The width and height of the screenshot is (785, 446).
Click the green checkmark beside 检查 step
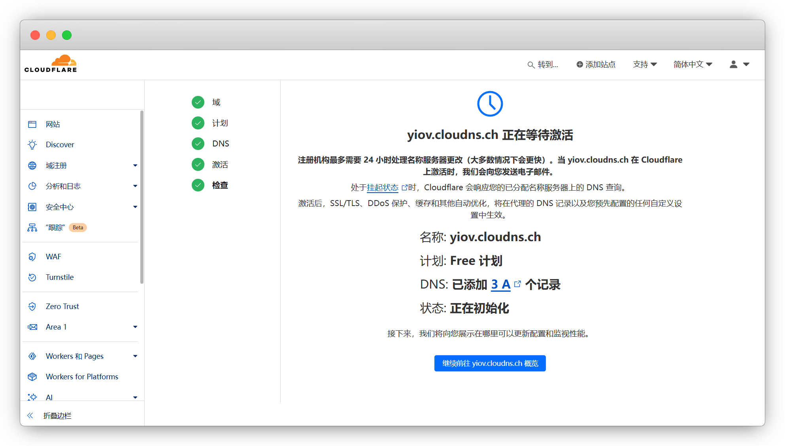(x=198, y=185)
